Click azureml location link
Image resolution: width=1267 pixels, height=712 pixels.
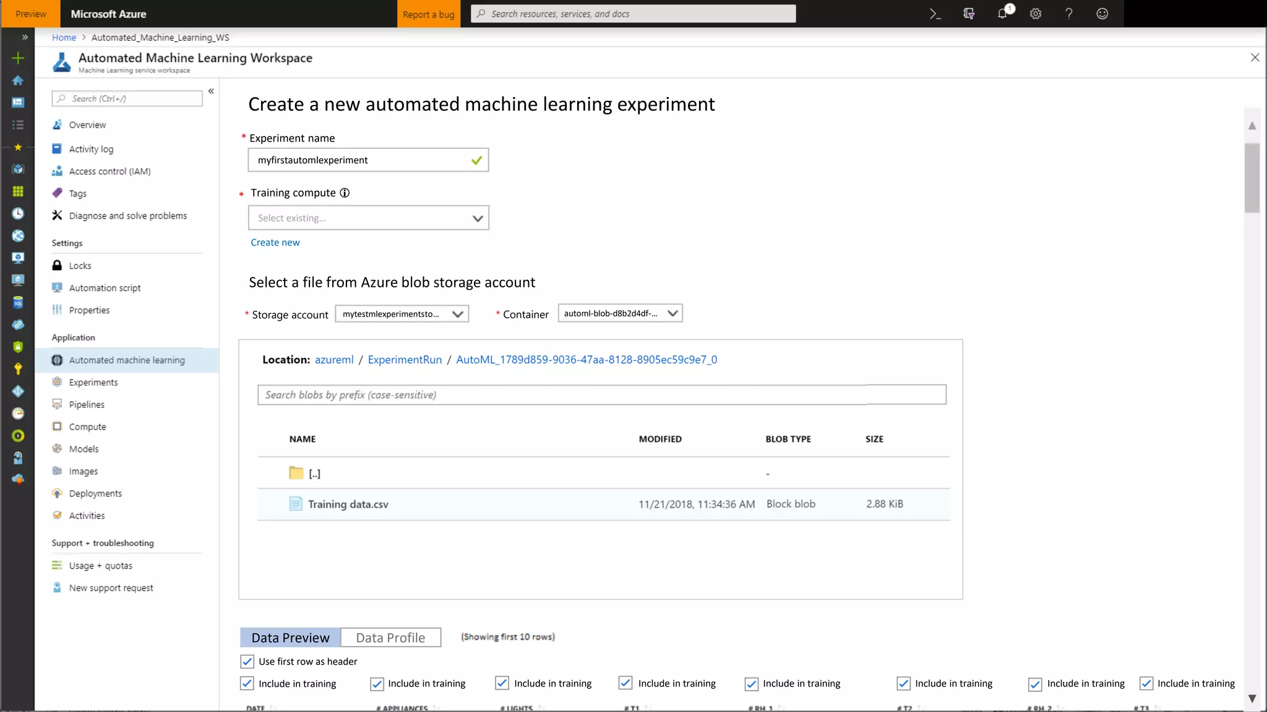(x=334, y=360)
